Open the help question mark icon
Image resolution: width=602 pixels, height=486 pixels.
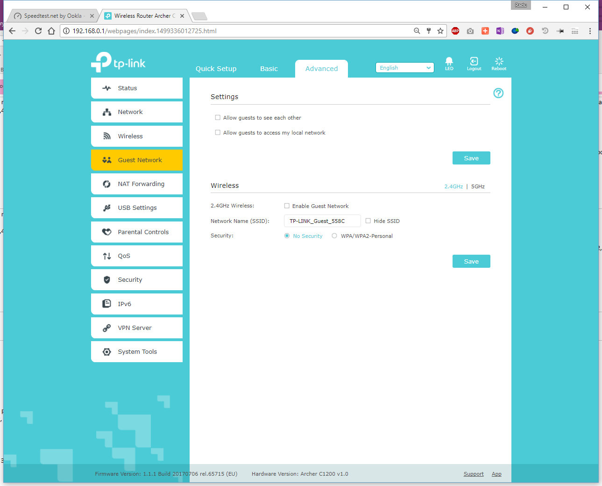pos(498,93)
